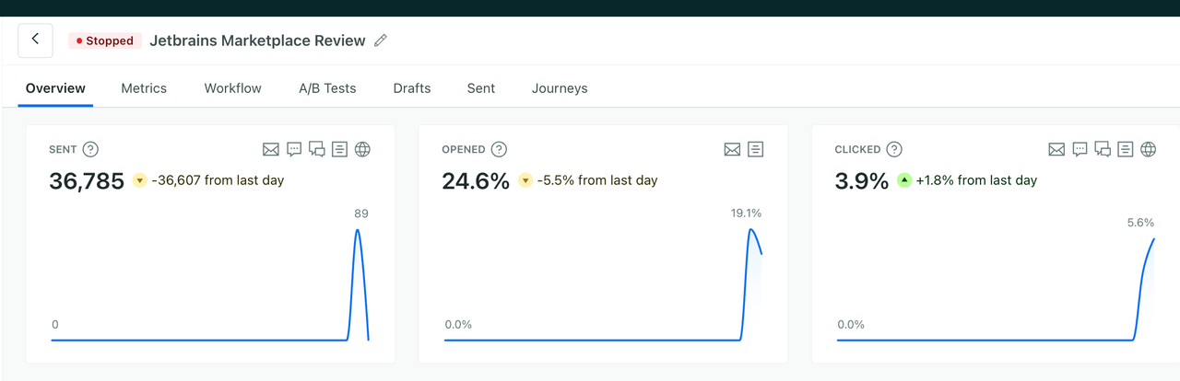This screenshot has height=381, width=1180.
Task: Choose the email icon in the CLICKED card
Action: tap(1056, 149)
